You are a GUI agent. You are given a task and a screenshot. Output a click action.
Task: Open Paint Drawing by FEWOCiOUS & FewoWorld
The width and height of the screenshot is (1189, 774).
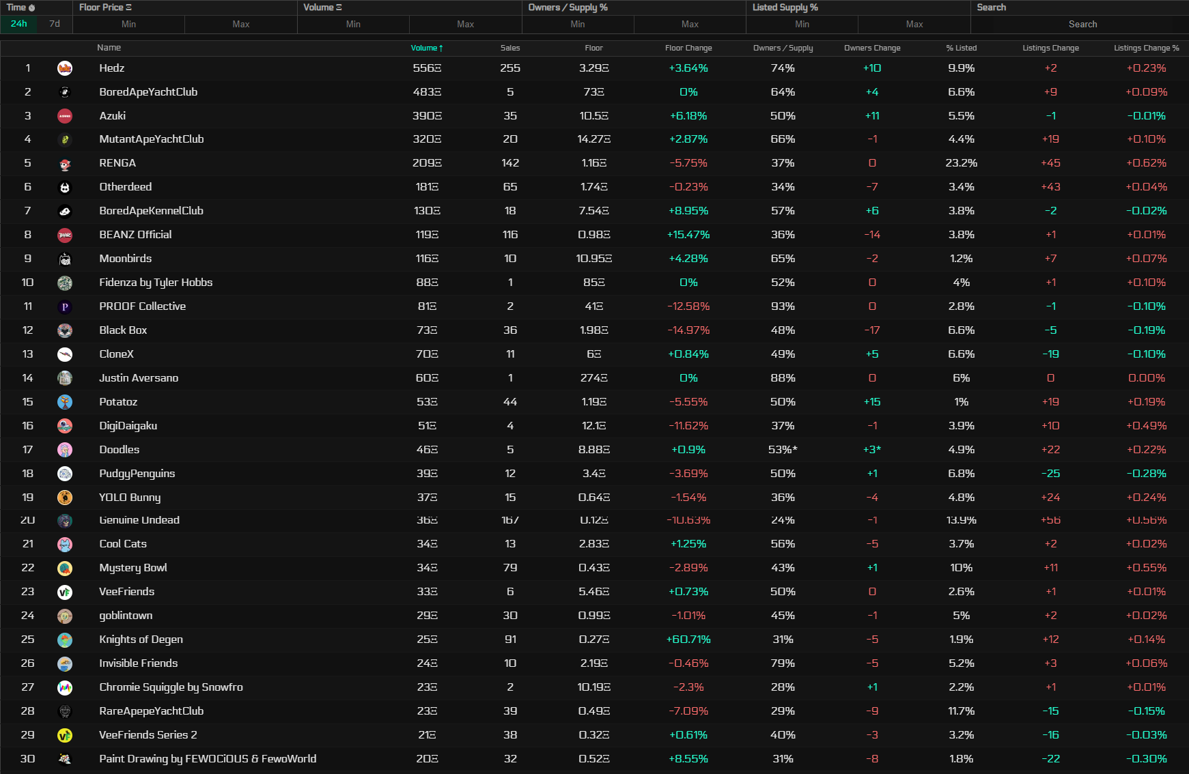[x=208, y=759]
